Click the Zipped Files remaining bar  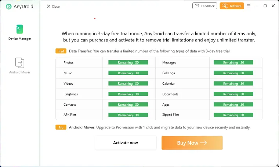[x=233, y=115]
